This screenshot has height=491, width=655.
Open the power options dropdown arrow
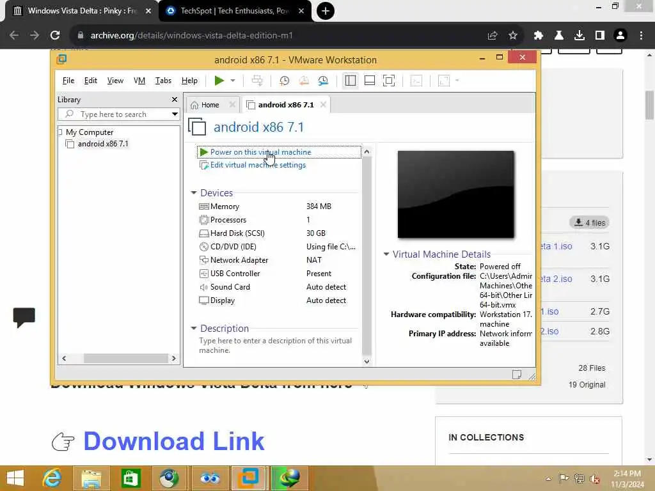(x=233, y=80)
